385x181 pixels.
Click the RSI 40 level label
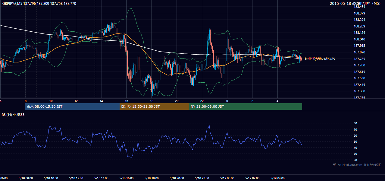[x=355, y=148]
